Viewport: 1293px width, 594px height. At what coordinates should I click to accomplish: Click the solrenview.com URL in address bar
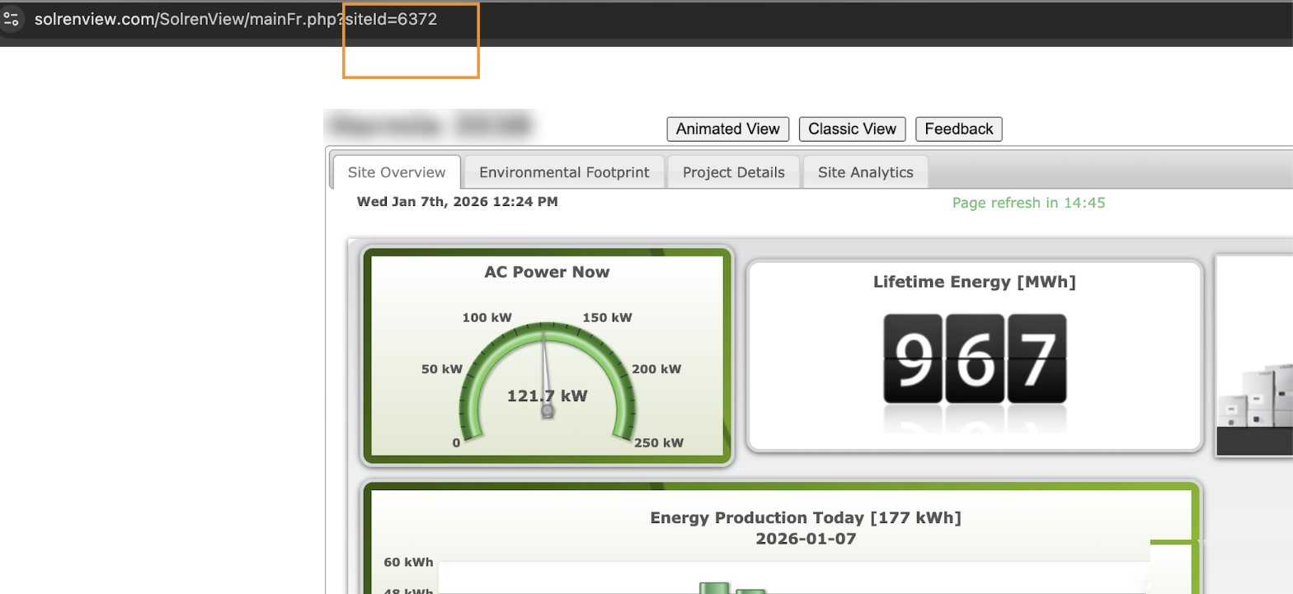[236, 19]
